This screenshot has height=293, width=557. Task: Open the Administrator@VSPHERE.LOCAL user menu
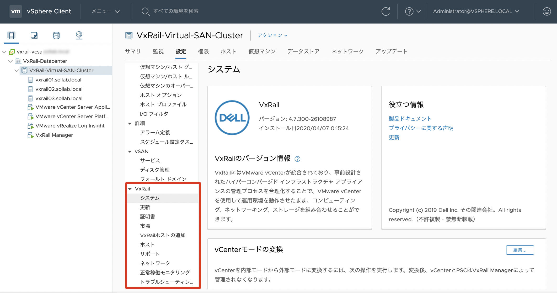(x=476, y=11)
